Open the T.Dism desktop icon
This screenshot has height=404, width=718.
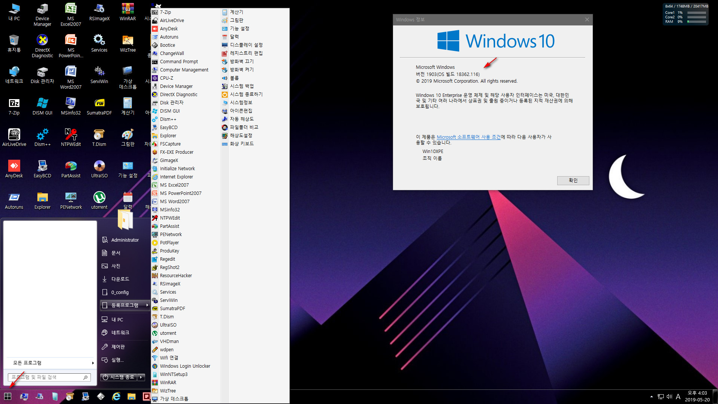point(99,138)
